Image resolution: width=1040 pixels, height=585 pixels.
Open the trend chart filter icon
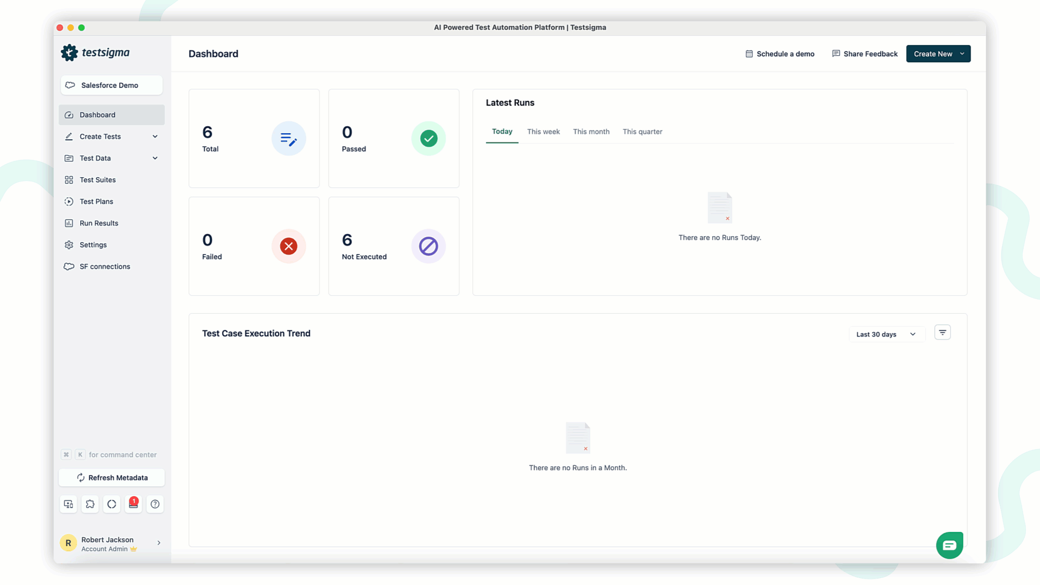(942, 333)
